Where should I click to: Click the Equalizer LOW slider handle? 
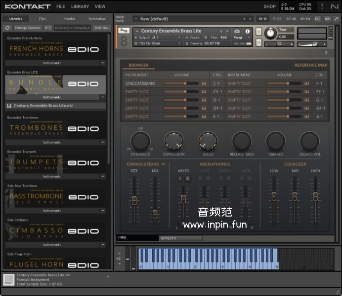(274, 196)
